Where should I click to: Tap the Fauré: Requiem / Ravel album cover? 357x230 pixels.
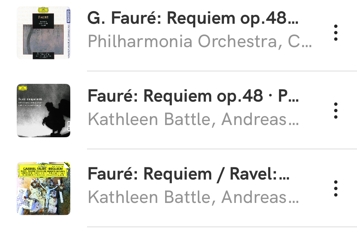pos(44,188)
